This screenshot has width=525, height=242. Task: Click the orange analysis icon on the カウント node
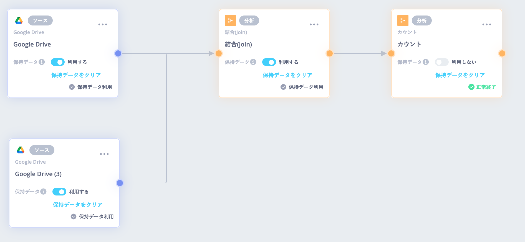coord(403,20)
